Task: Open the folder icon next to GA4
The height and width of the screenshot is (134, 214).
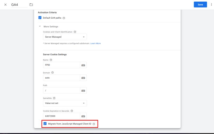Action: tap(31, 5)
